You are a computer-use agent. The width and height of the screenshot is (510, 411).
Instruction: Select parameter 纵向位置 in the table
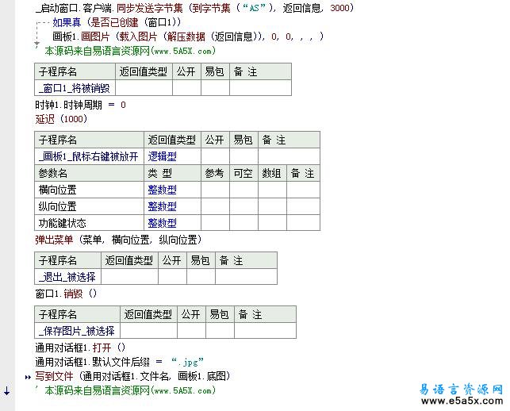pos(89,206)
